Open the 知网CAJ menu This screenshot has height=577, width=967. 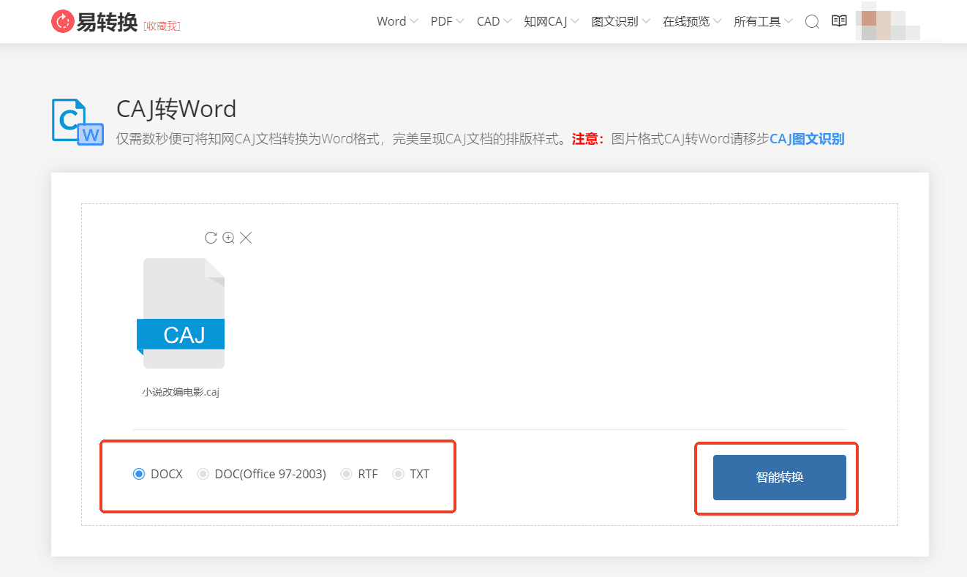(x=546, y=21)
